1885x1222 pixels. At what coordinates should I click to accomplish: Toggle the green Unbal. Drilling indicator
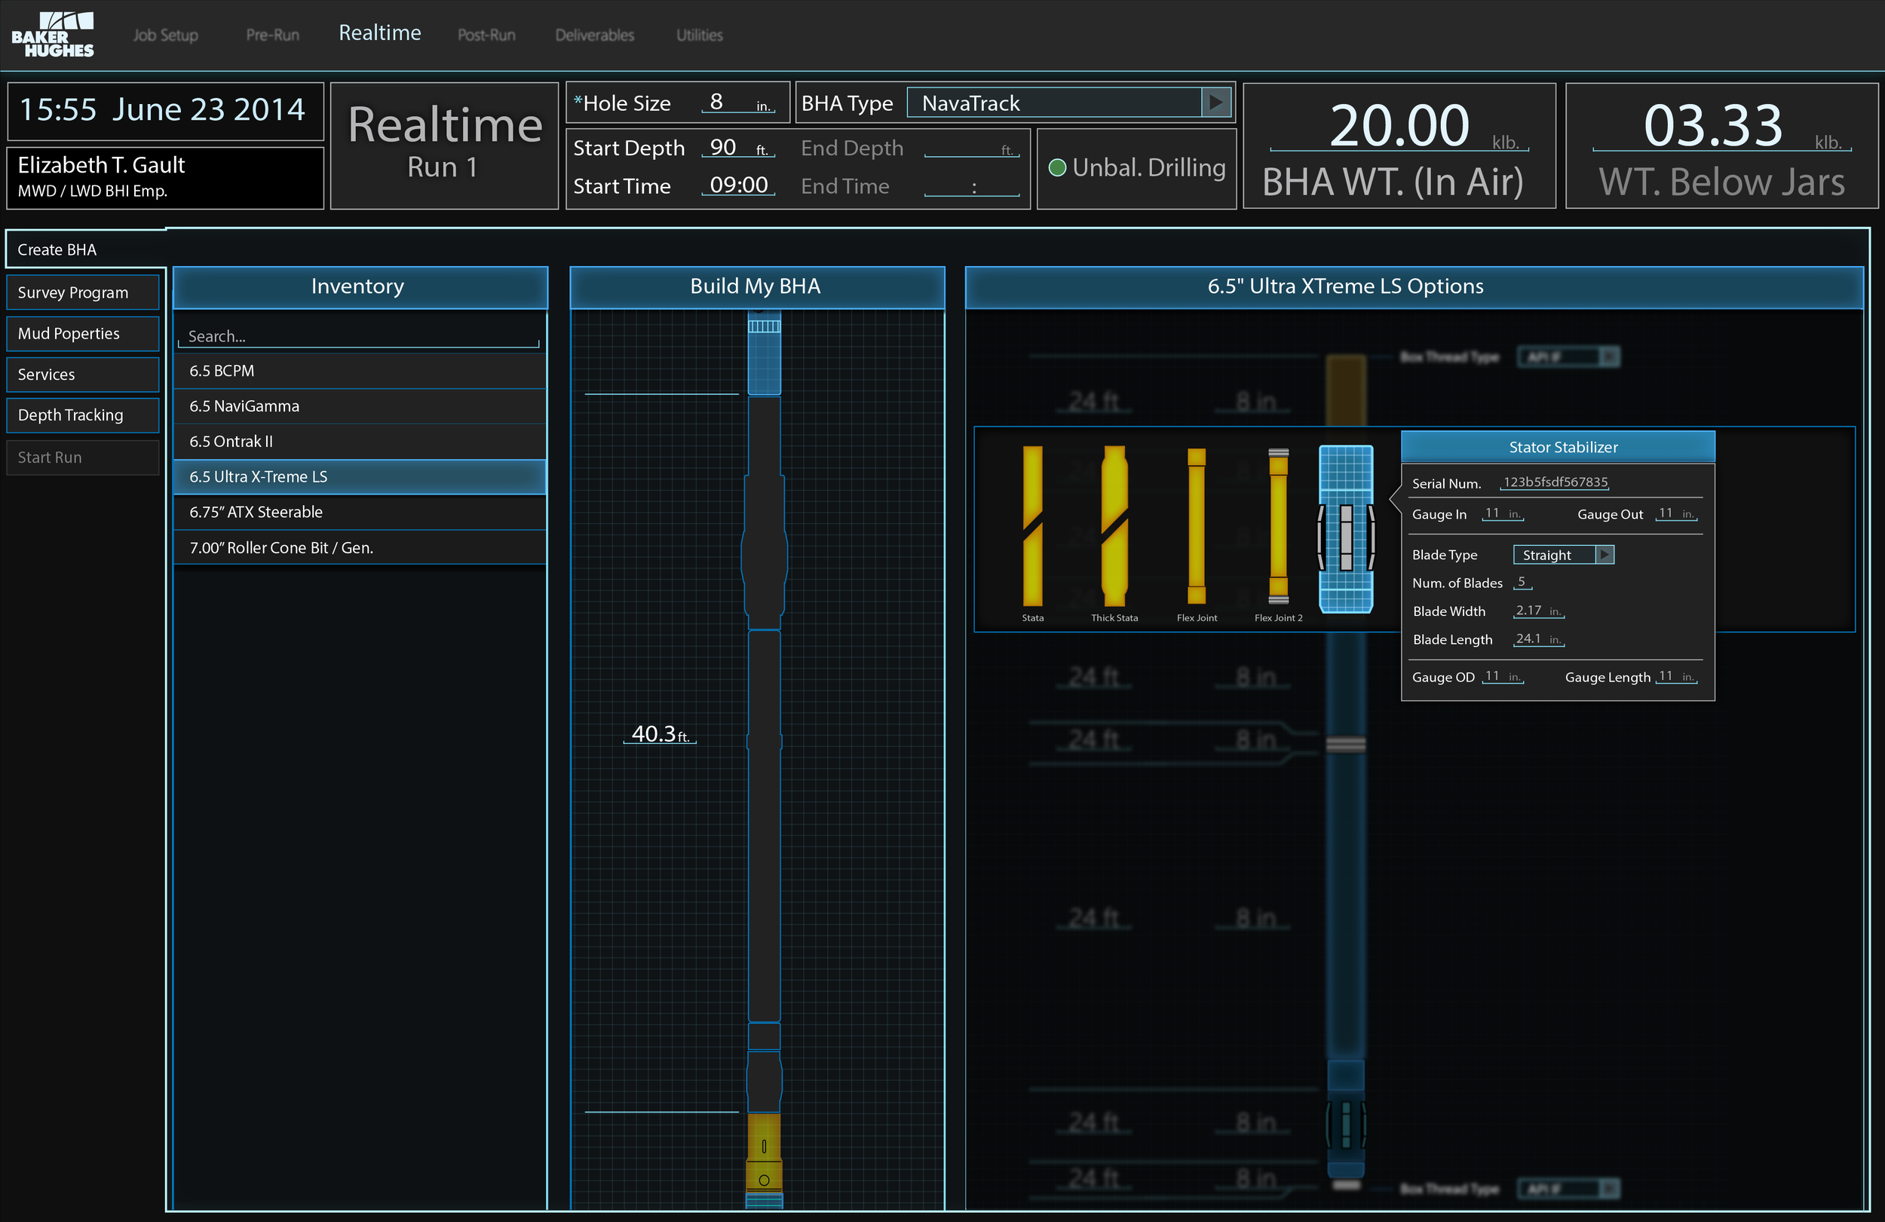[1056, 168]
